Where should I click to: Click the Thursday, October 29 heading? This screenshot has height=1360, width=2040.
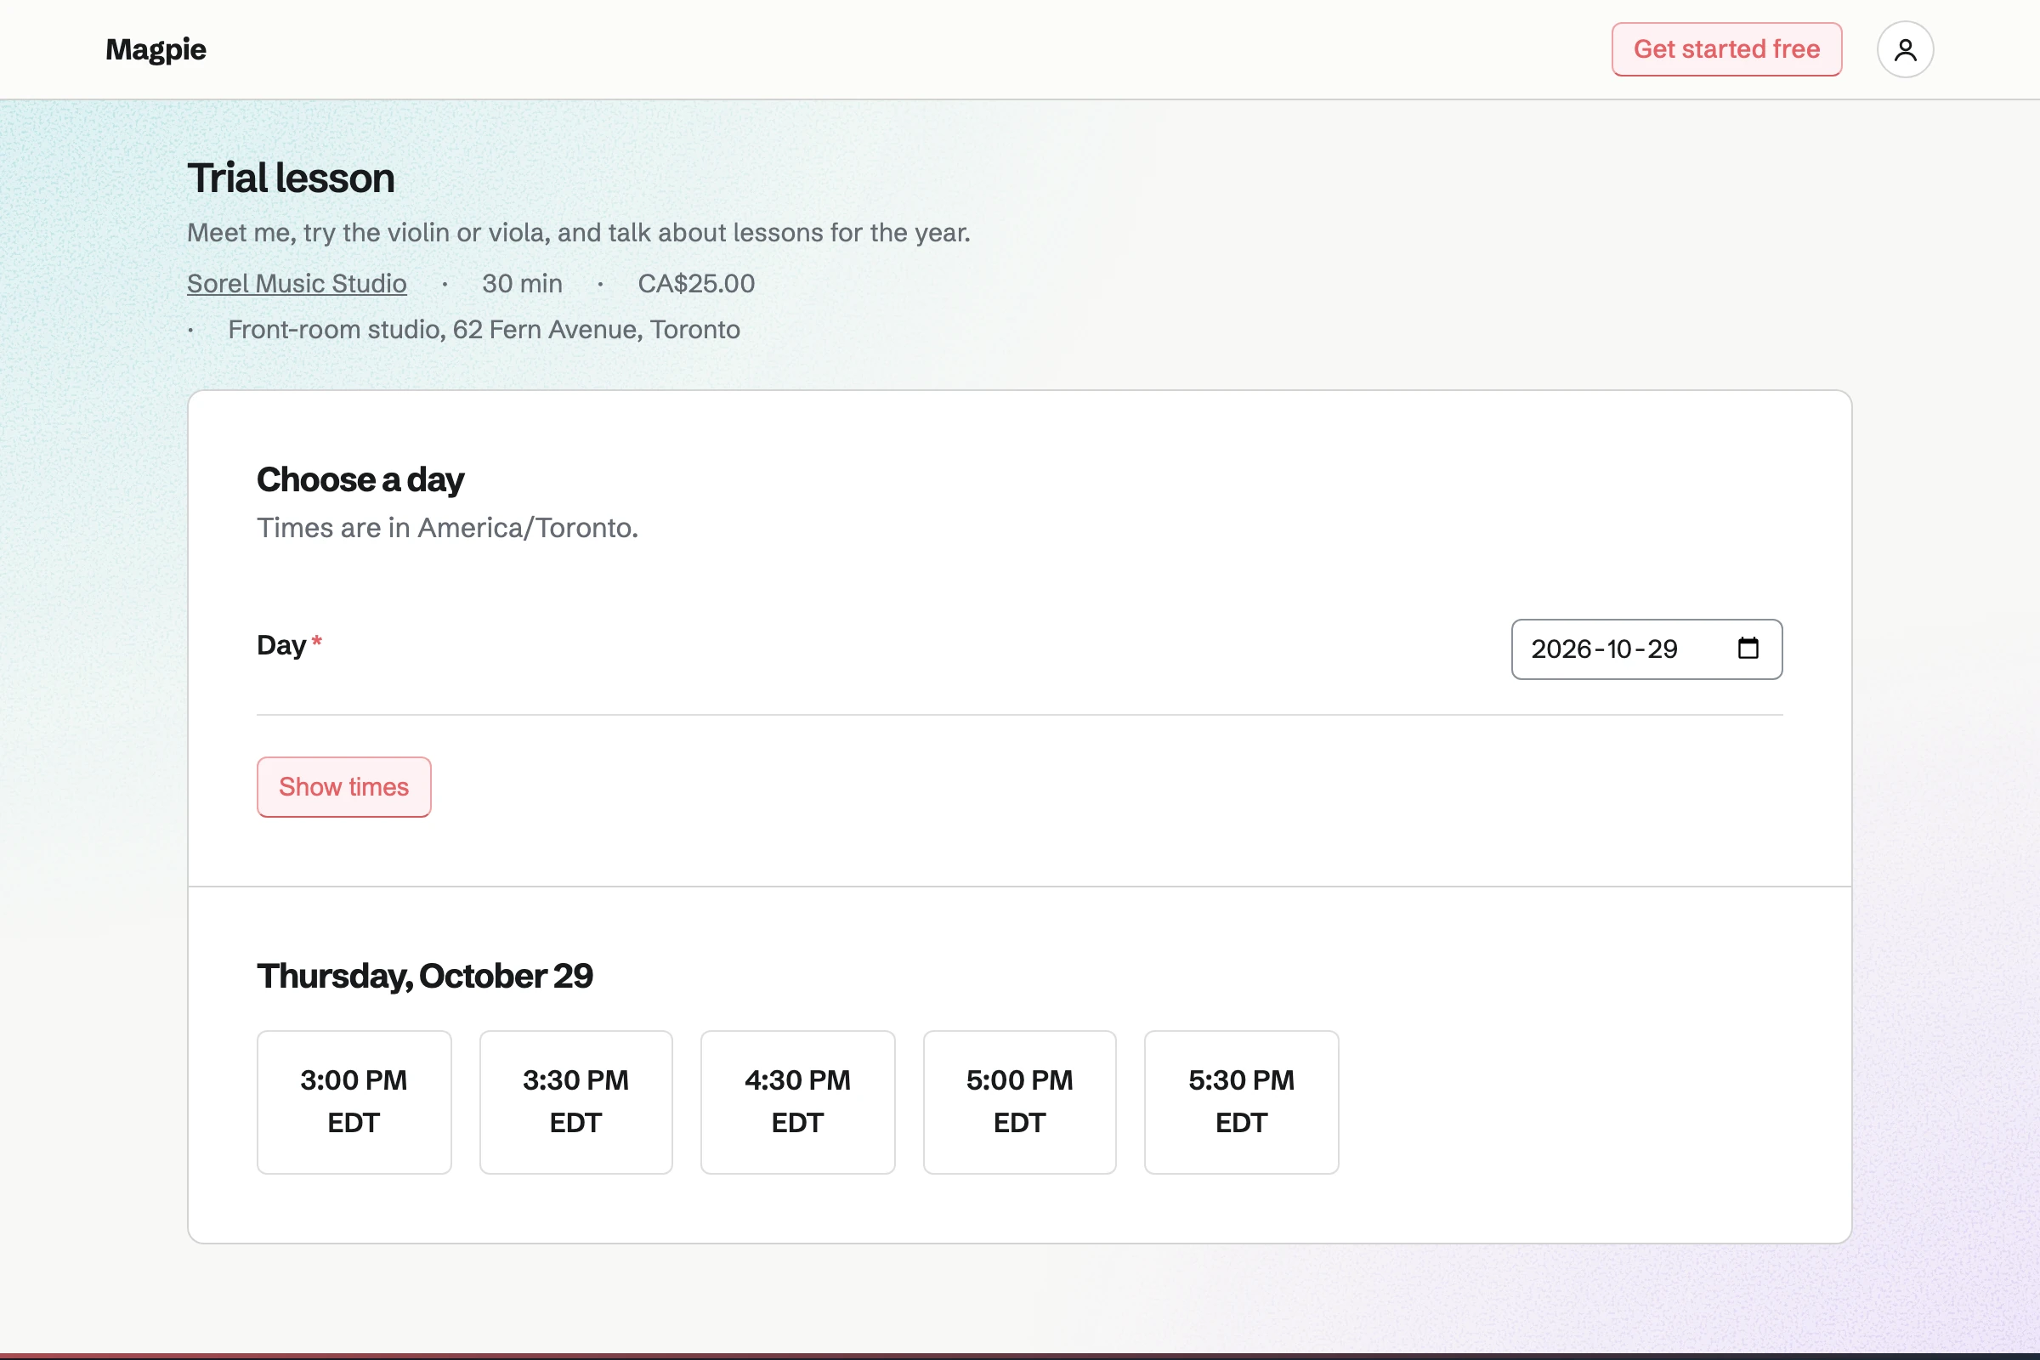425,976
